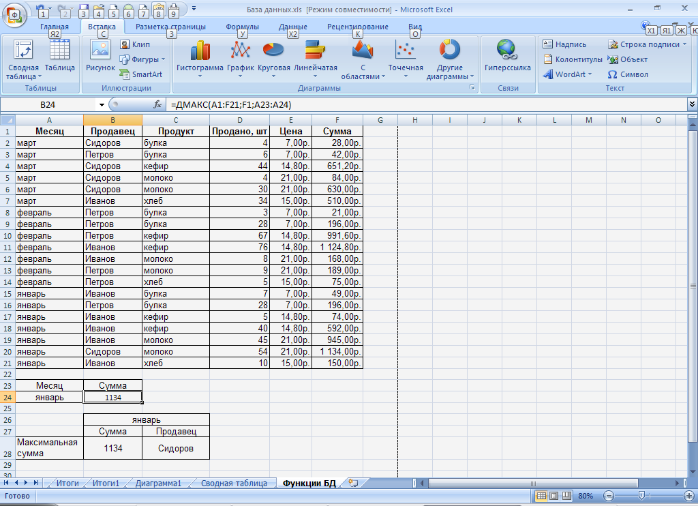Click the fx insert function button
Image resolution: width=698 pixels, height=506 pixels.
point(157,104)
